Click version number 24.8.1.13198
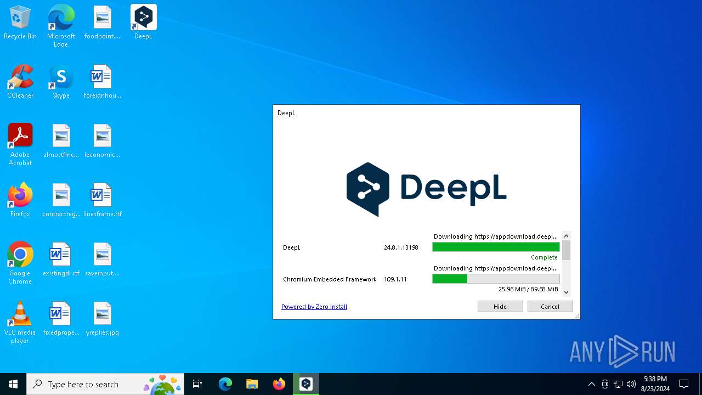The height and width of the screenshot is (395, 702). click(401, 247)
